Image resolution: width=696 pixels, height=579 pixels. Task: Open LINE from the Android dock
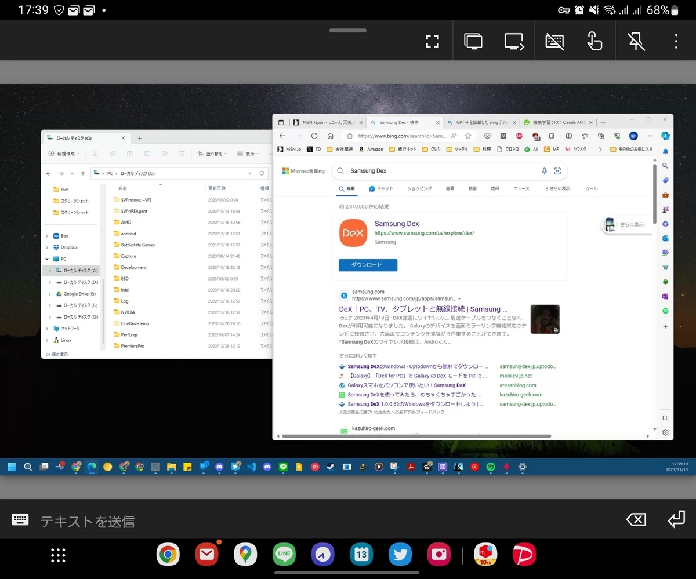click(284, 555)
